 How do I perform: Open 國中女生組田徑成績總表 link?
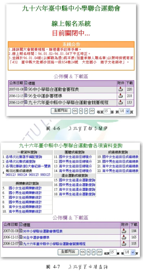click(120, 157)
